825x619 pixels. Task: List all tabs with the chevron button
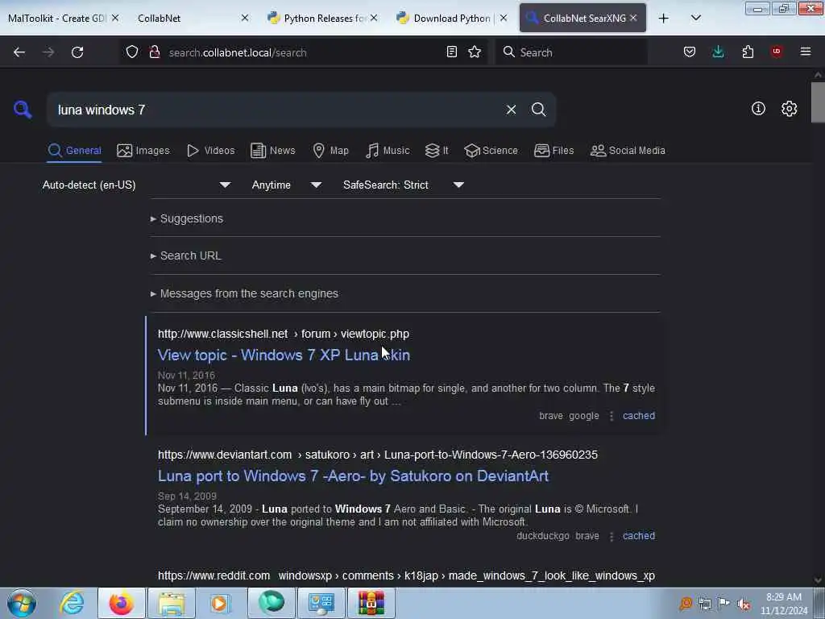695,18
